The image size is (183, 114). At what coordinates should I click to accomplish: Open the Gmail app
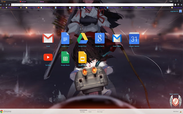point(48,38)
